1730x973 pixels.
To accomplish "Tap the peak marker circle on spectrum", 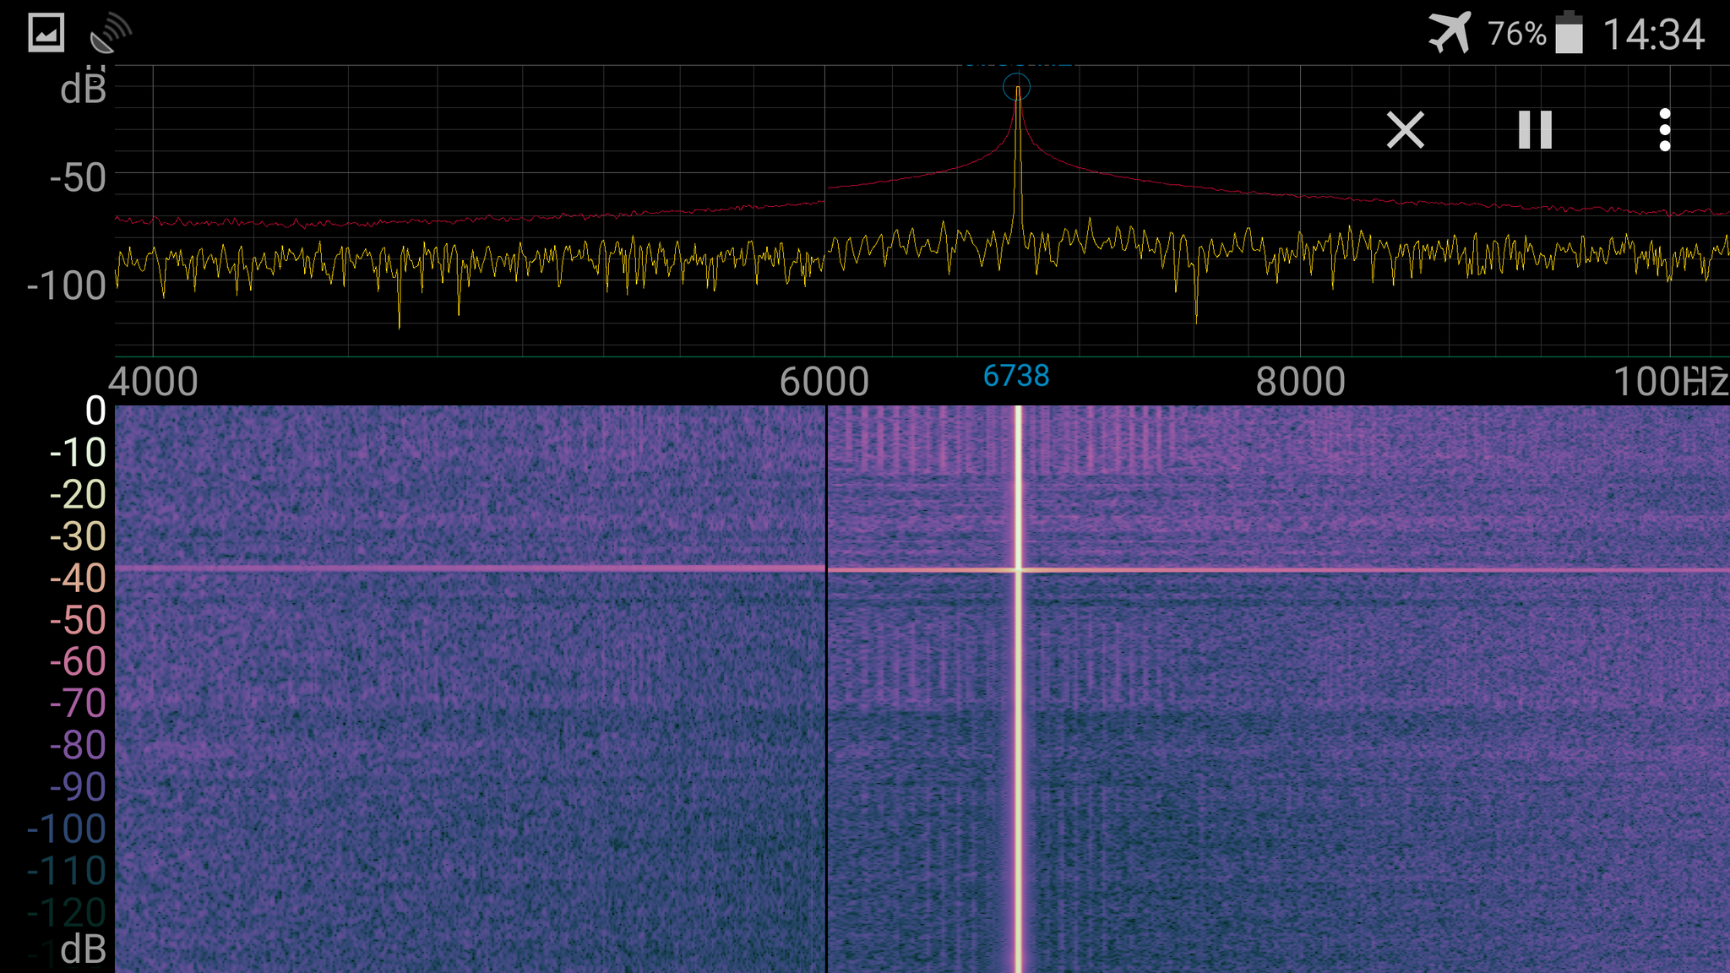I will click(x=1016, y=87).
